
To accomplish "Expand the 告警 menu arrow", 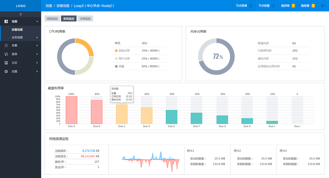I will (x=37, y=45).
